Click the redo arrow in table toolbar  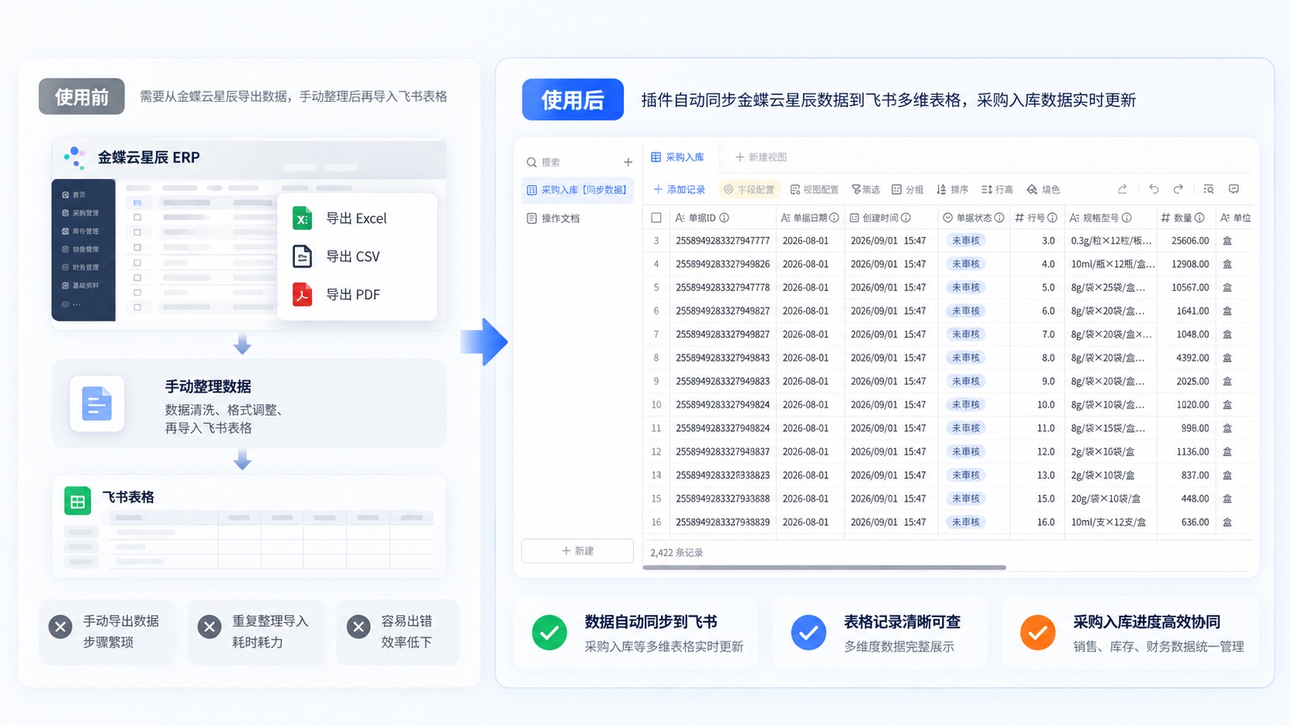tap(1178, 189)
